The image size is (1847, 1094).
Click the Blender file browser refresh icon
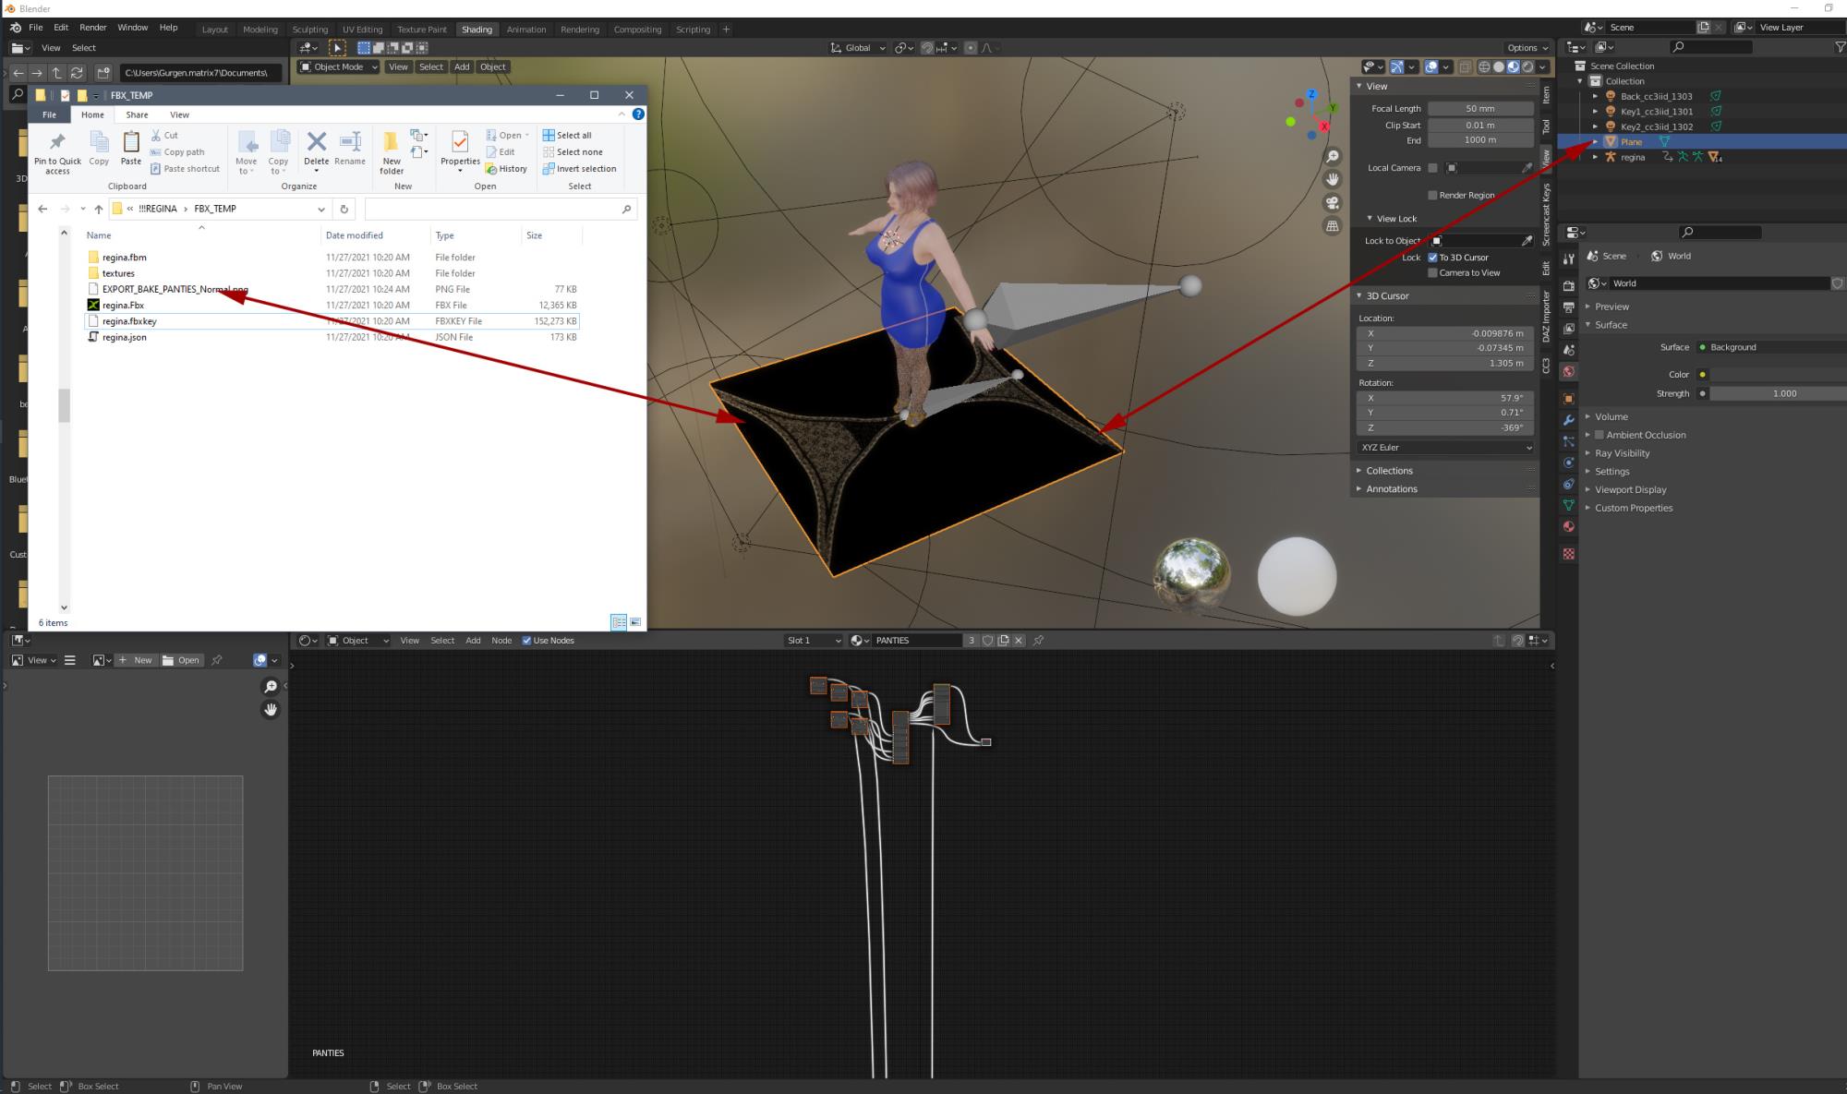pos(77,72)
